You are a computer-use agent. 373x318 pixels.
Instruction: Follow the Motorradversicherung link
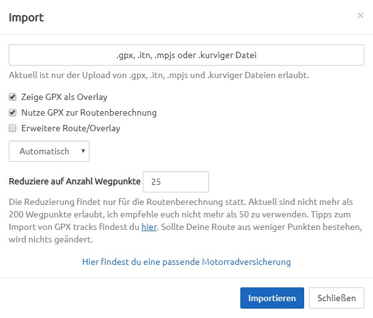pyautogui.click(x=186, y=262)
